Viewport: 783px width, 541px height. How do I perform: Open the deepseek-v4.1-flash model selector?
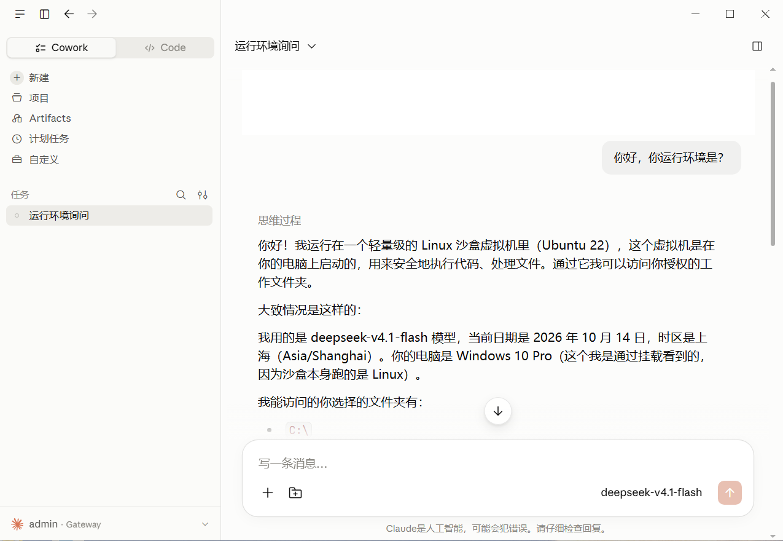(x=651, y=492)
